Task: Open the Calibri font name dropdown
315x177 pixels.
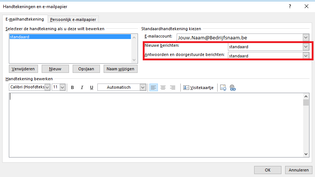Action: [x=47, y=88]
